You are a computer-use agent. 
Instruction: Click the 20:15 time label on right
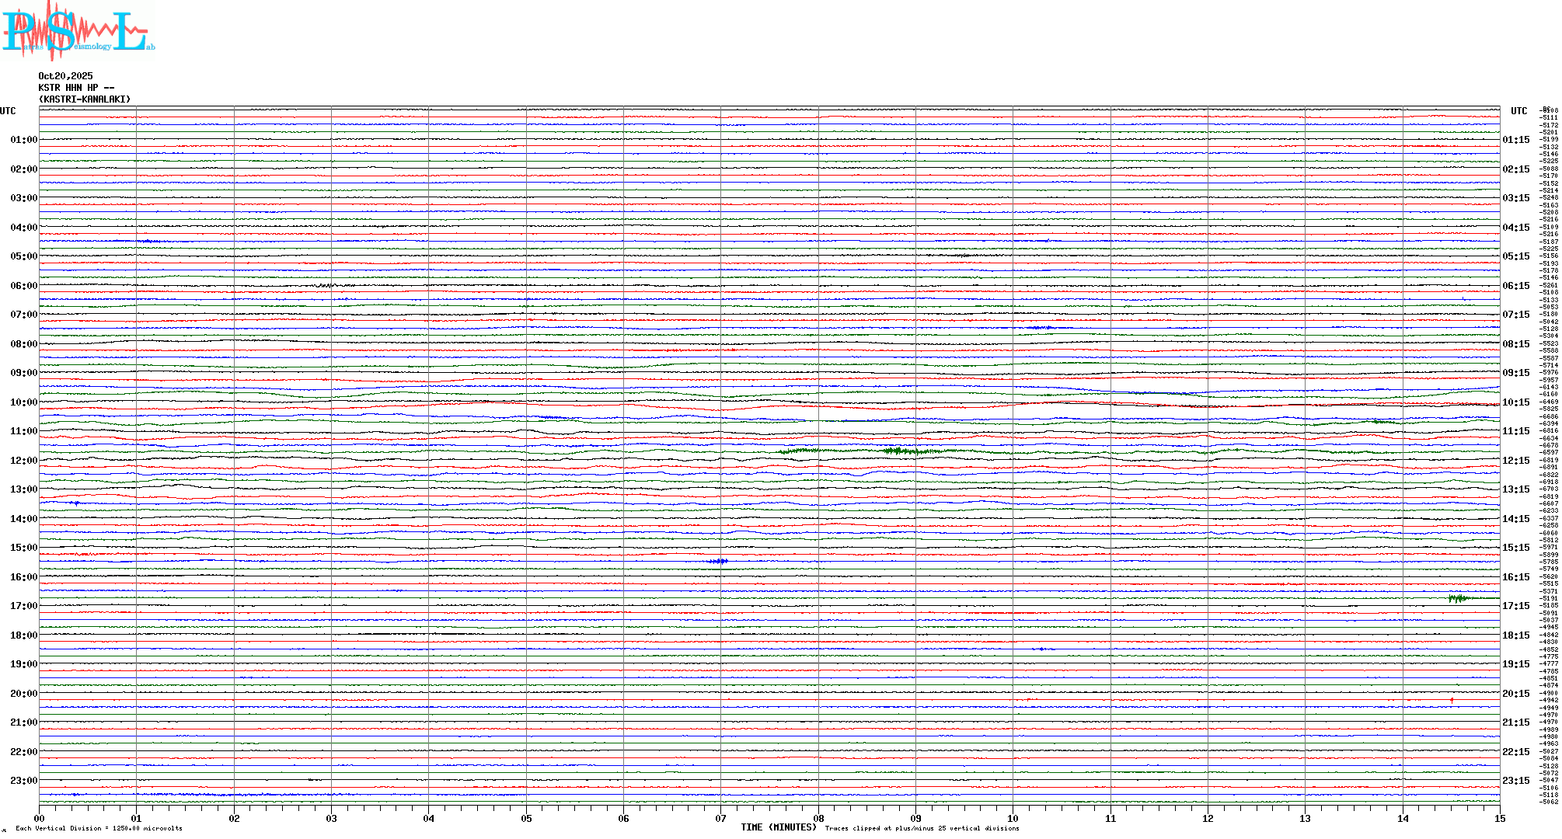tap(1516, 694)
